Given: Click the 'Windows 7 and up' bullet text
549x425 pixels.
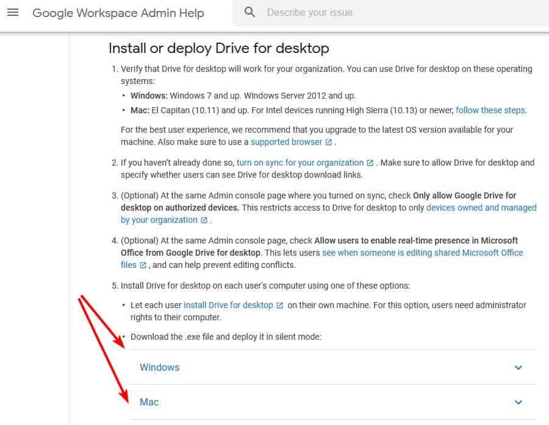Looking at the screenshot, I should (206, 96).
